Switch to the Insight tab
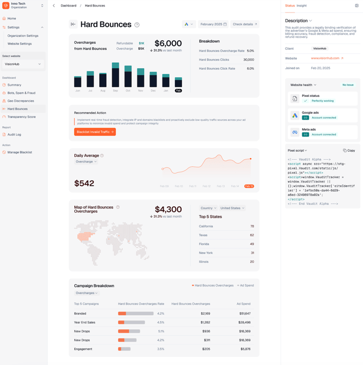Viewport: 363px width, 365px height. pyautogui.click(x=302, y=5)
